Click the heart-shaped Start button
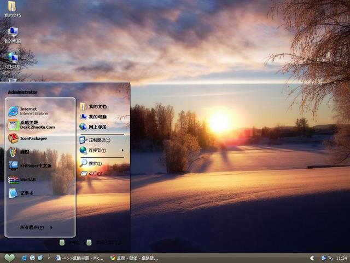This screenshot has height=263, width=350. [9, 258]
